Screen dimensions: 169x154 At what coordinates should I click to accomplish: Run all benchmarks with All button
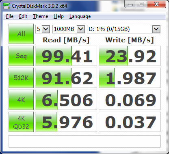(x=21, y=34)
